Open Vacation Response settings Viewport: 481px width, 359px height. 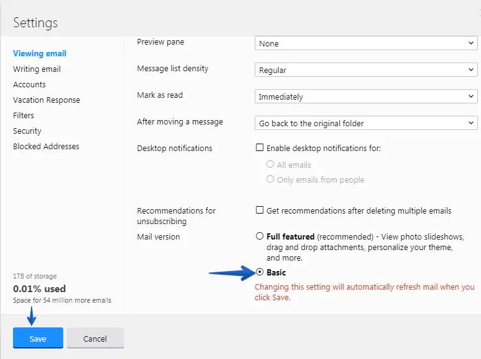pyautogui.click(x=46, y=100)
